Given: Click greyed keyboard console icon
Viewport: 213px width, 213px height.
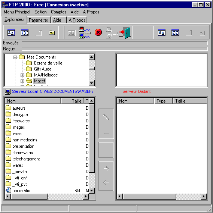Looking at the screenshot, I should coord(71,33).
